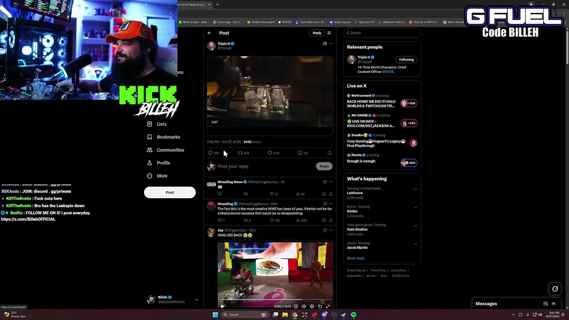Viewport: 569px width, 320px height.
Task: Like Triple H's post with 3.4K likes
Action: (273, 153)
